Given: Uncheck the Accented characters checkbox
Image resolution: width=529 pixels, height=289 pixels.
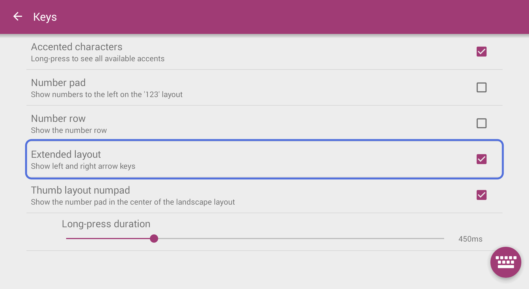Looking at the screenshot, I should 481,52.
